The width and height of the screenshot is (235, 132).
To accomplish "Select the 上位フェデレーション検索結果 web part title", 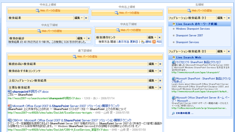I will (x=28, y=80).
